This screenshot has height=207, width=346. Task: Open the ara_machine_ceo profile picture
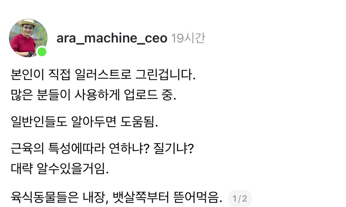coord(28,38)
